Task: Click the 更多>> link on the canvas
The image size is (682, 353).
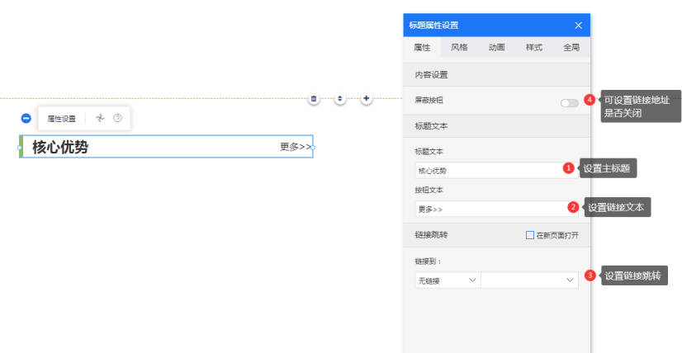Action: [x=296, y=147]
